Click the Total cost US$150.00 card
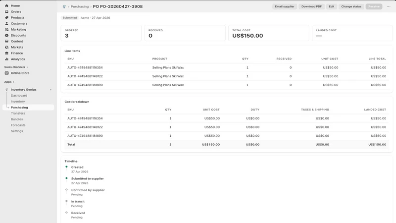Viewport: 396px width, 223px height. [x=269, y=33]
